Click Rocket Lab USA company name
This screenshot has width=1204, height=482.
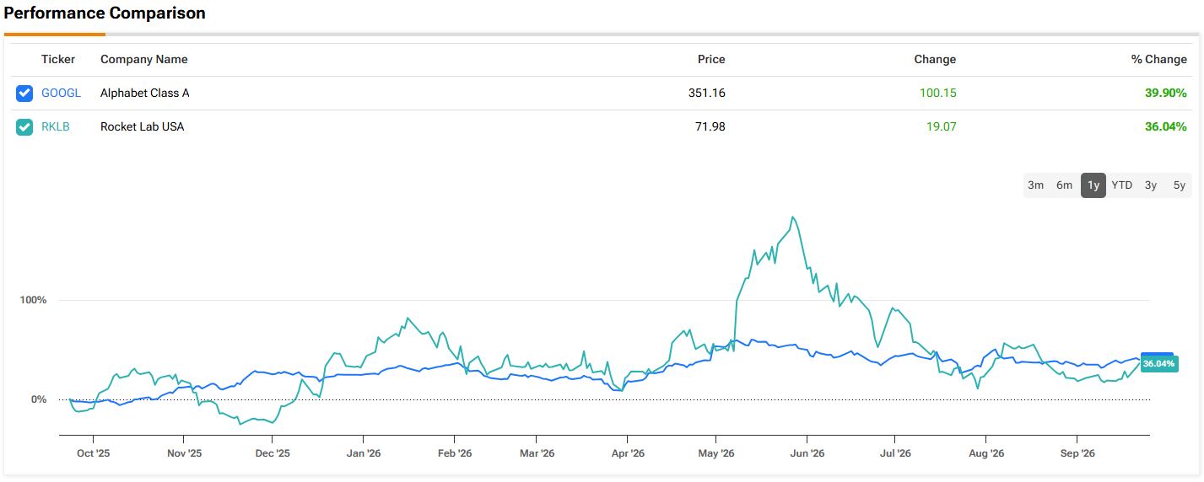point(143,127)
